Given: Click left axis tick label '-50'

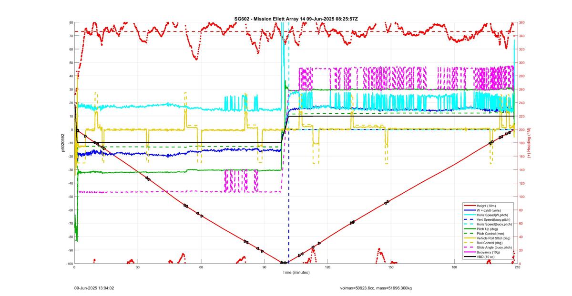Looking at the screenshot, I should pos(70,197).
